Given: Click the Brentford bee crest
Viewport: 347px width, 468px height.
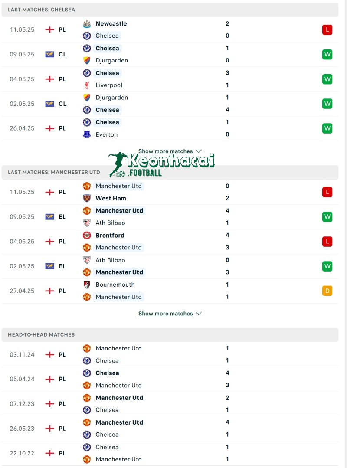Looking at the screenshot, I should coord(86,235).
